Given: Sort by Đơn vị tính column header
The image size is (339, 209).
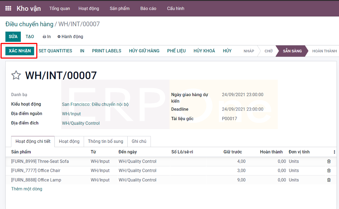Looking at the screenshot, I should tap(299, 152).
